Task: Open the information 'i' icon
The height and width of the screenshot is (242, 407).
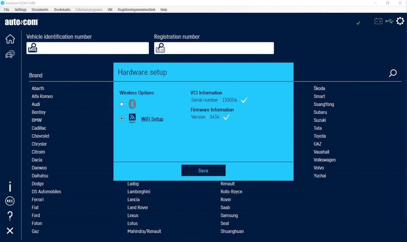Action: [x=10, y=186]
